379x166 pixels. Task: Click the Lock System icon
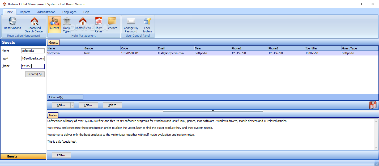147,25
